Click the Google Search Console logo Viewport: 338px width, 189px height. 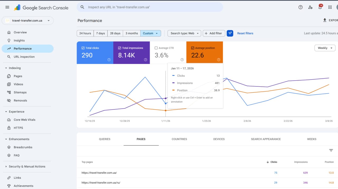pyautogui.click(x=41, y=8)
